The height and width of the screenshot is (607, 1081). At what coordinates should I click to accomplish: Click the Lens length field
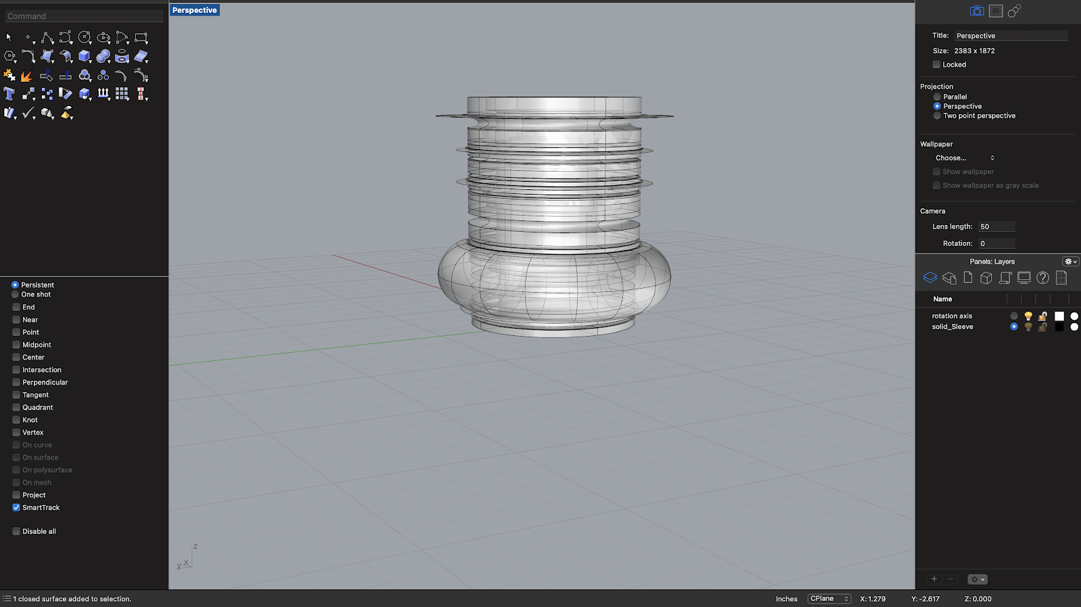[997, 226]
